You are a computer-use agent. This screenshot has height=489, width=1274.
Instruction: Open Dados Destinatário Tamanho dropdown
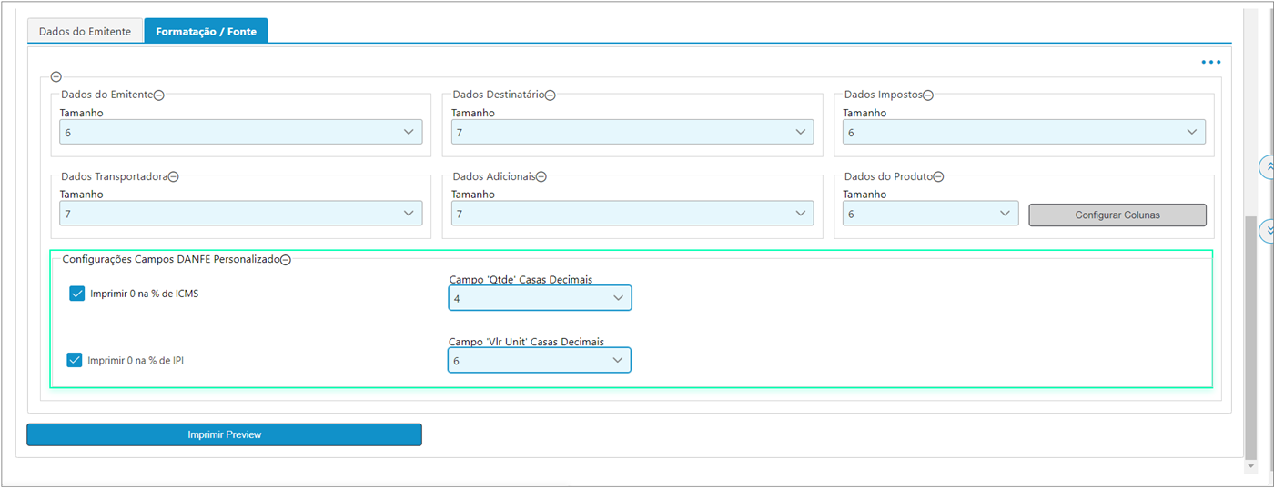coord(632,132)
